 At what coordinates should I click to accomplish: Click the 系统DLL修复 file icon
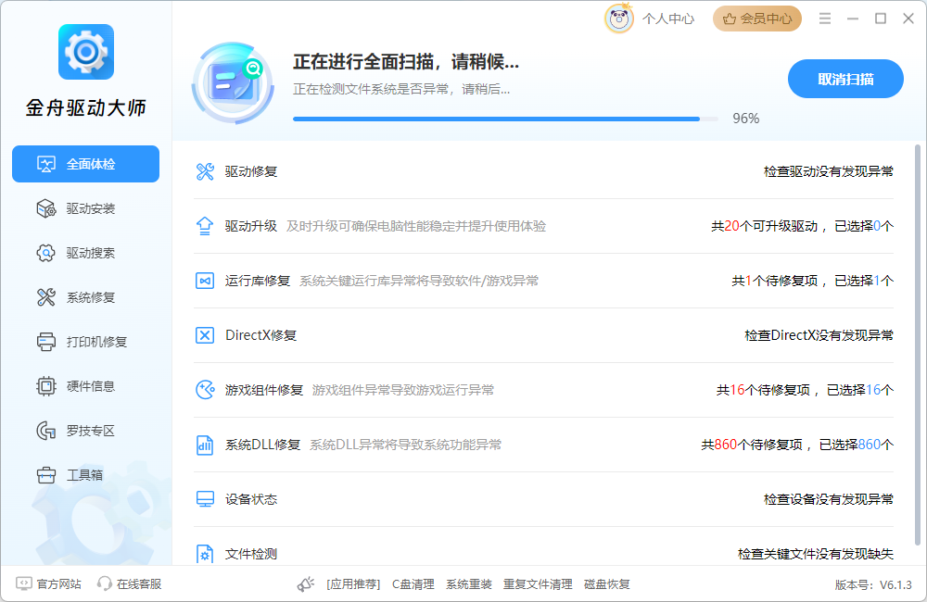205,445
